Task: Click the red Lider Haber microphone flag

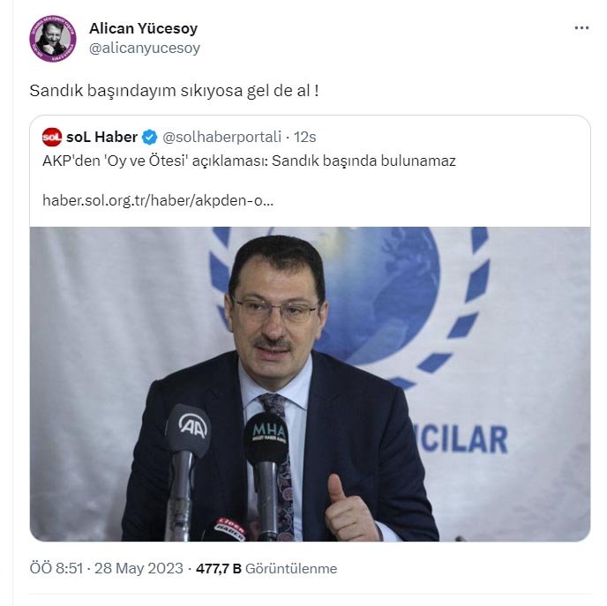Action: click(x=230, y=528)
